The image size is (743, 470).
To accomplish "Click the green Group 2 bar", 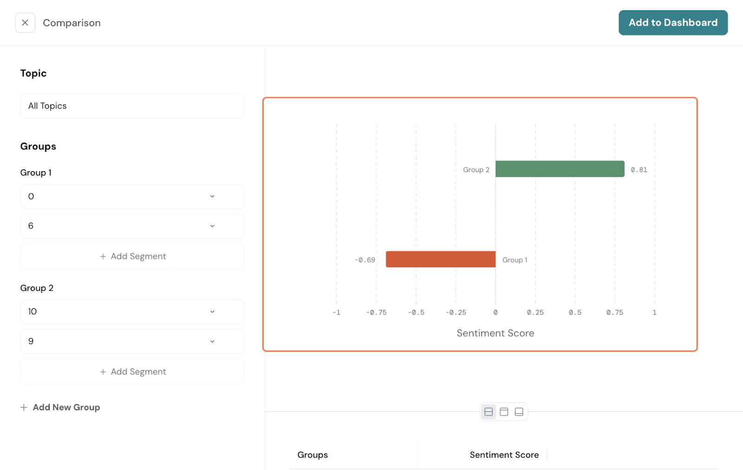I will [x=560, y=169].
